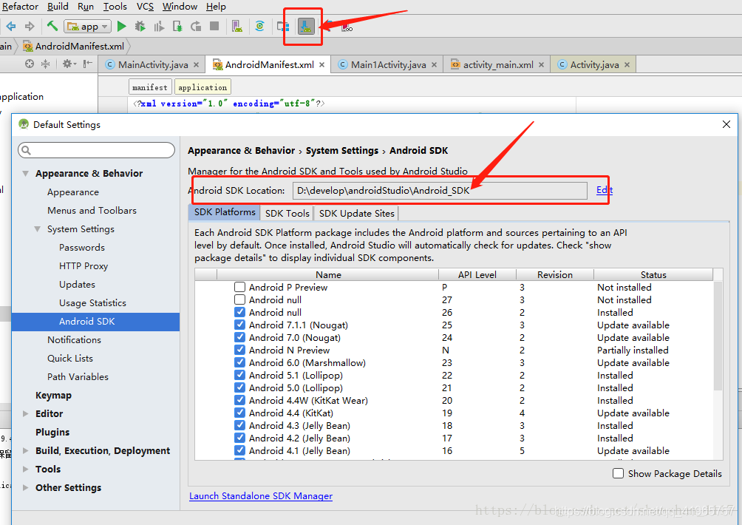
Task: Open the Build menu
Action: (x=58, y=7)
